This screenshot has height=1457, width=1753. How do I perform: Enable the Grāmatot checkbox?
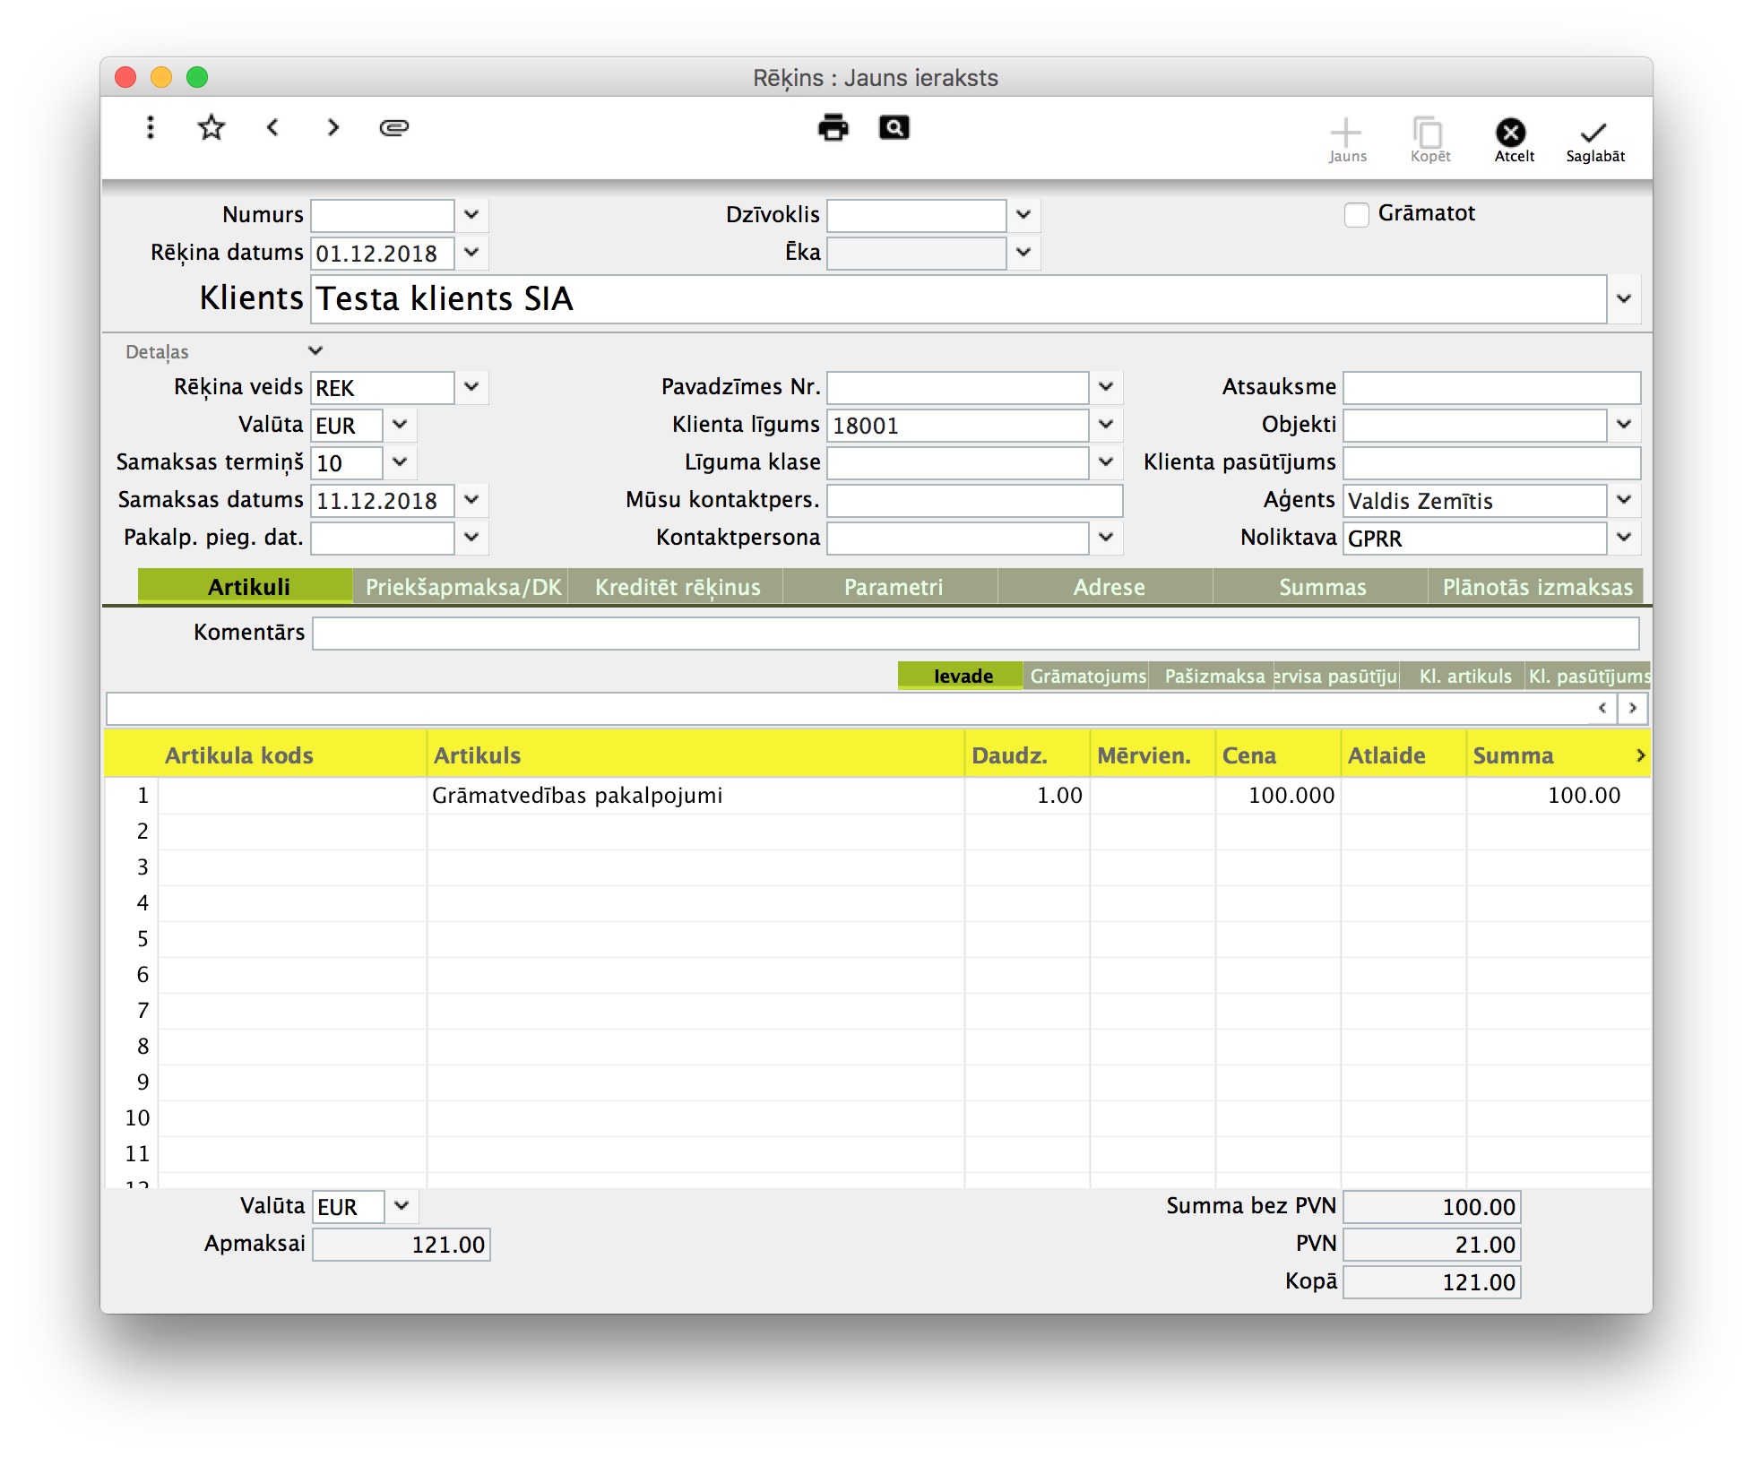click(x=1356, y=215)
